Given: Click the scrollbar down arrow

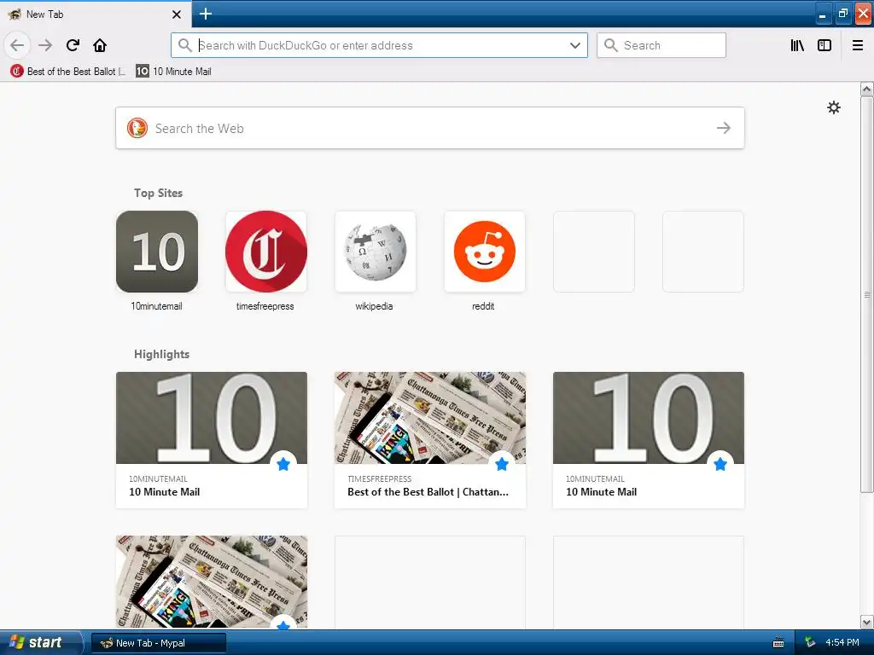Looking at the screenshot, I should coord(867,622).
